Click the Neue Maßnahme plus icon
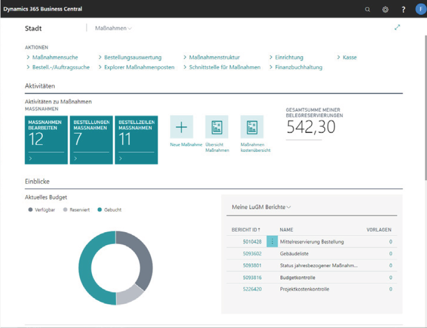The width and height of the screenshot is (427, 328). tap(181, 127)
